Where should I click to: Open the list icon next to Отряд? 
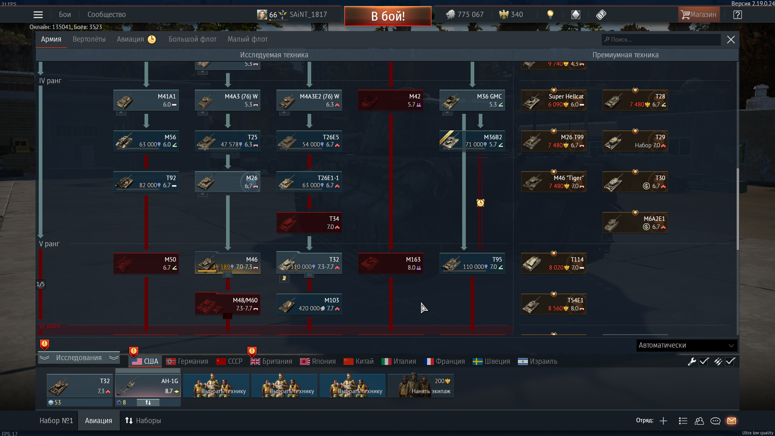pos(683,421)
